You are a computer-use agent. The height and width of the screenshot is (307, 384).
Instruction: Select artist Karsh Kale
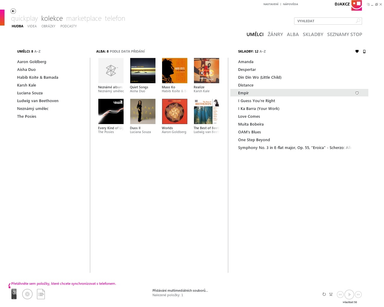coord(26,85)
